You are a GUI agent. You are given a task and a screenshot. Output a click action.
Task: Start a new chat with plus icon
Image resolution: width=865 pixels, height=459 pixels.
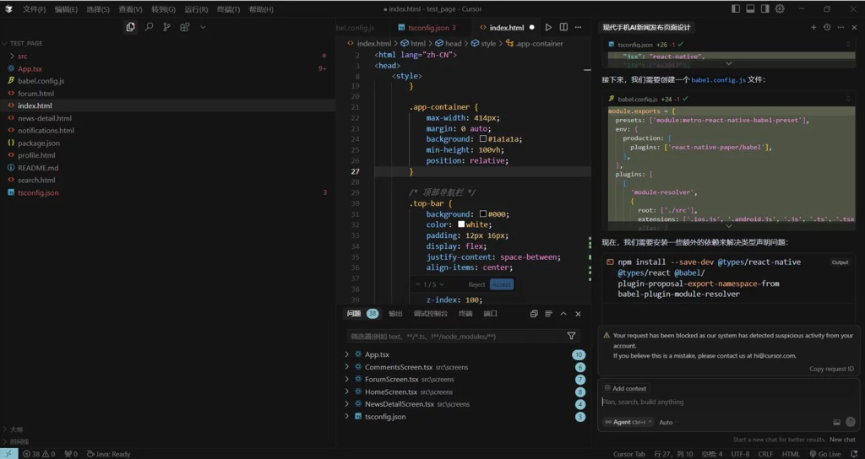pos(813,27)
